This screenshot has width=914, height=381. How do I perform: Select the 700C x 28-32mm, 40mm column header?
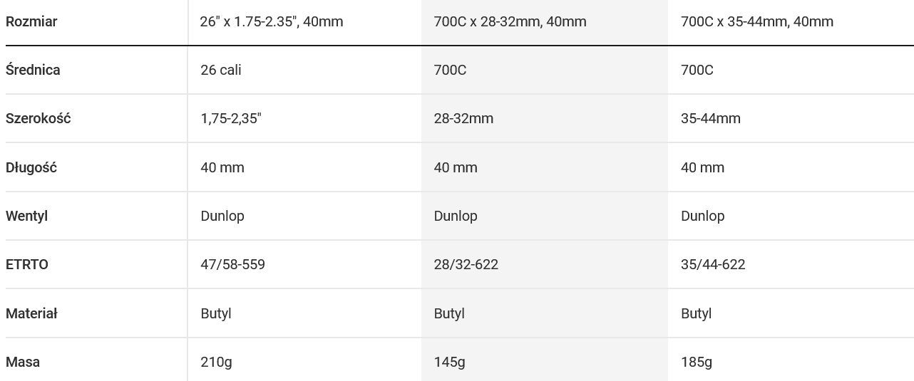click(x=510, y=21)
